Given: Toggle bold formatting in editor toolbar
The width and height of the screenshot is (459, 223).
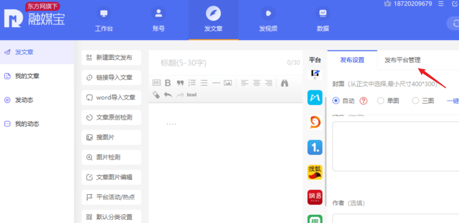Looking at the screenshot, I should (168, 83).
